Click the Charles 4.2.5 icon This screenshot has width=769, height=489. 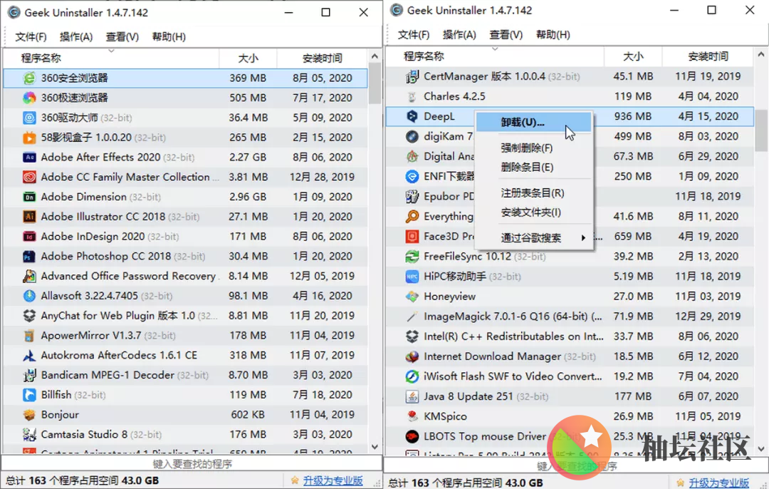(x=412, y=96)
